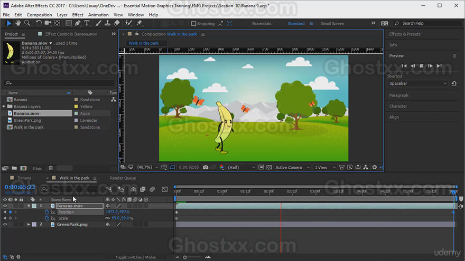Hide the GreenPark.png layer with its eye icon
This screenshot has width=465, height=261.
click(x=5, y=224)
